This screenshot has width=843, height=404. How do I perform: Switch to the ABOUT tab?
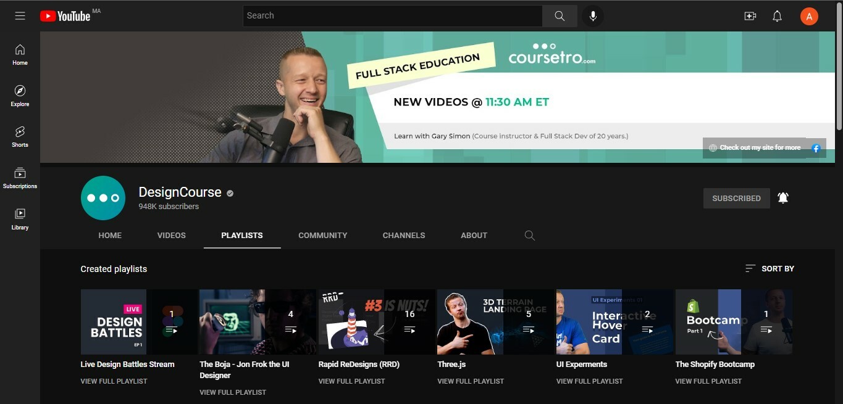474,236
